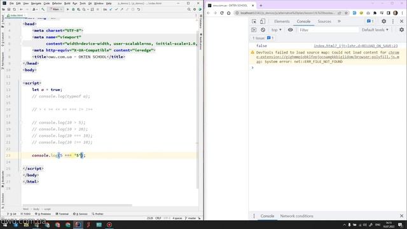Open the index.html source link beside 'false'
This screenshot has height=229, width=407.
[355, 46]
